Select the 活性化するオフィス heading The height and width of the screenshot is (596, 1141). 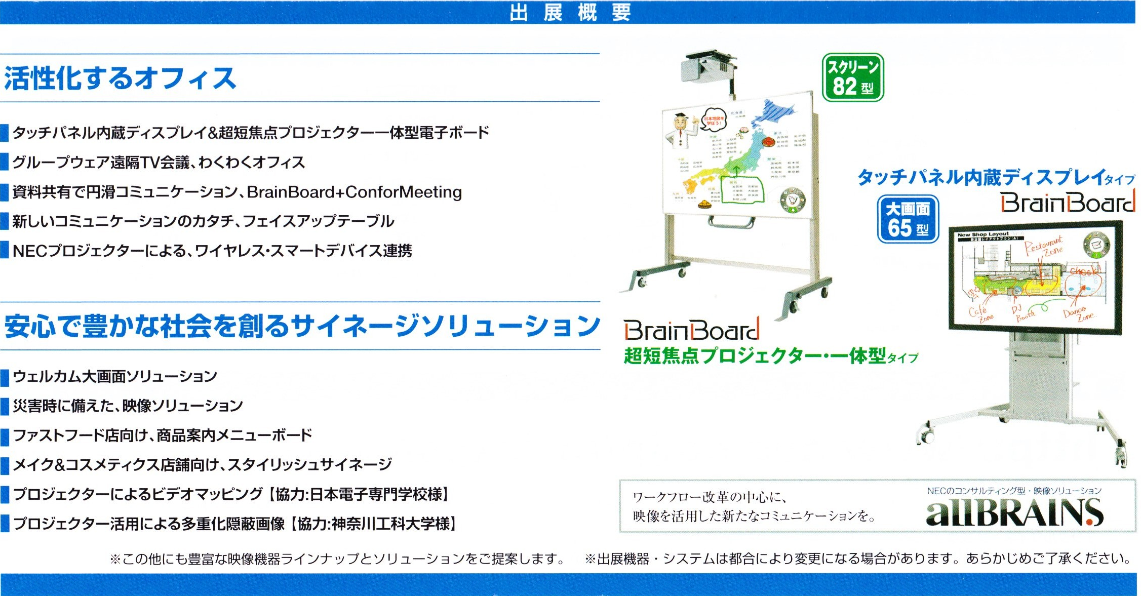click(121, 78)
